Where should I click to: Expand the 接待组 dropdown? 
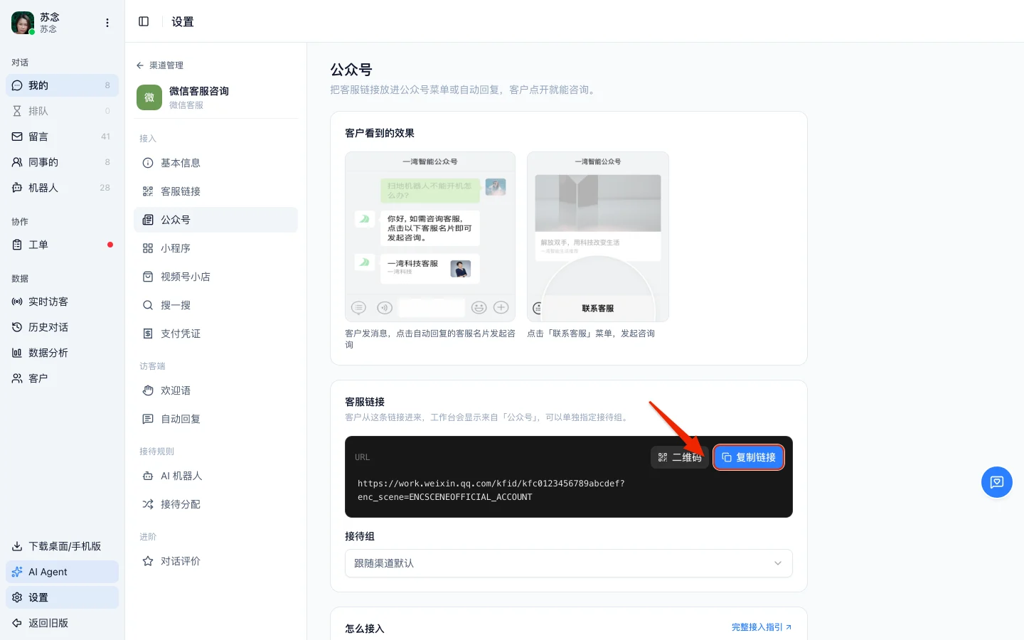[569, 563]
